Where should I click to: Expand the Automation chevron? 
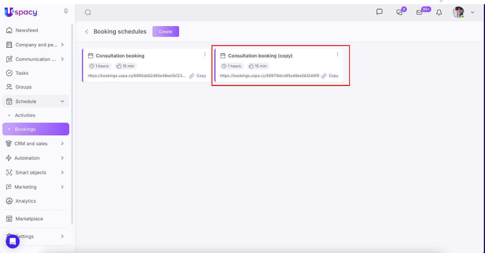pyautogui.click(x=62, y=158)
